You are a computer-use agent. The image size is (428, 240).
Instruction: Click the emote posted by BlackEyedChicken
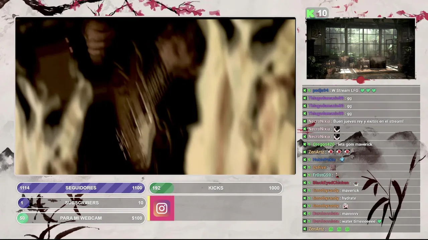tap(356, 183)
